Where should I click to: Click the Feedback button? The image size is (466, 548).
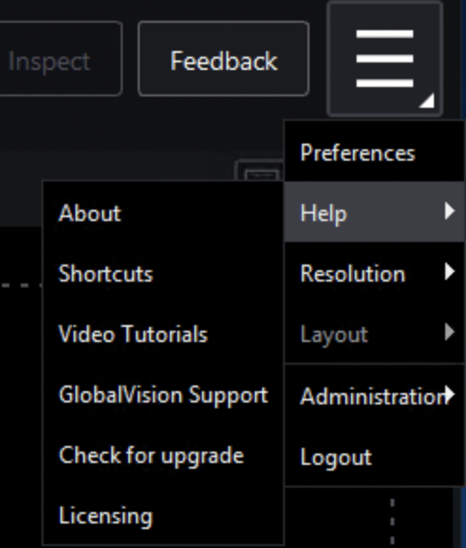pos(224,59)
